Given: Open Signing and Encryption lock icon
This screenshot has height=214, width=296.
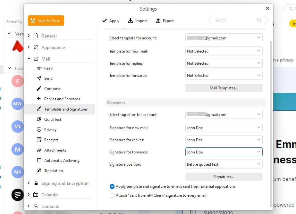Looking at the screenshot, I should tap(35, 183).
